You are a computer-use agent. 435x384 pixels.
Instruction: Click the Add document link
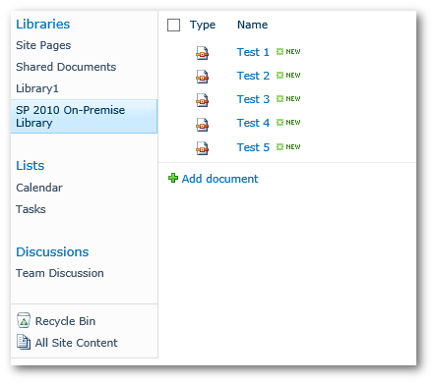[x=219, y=179]
